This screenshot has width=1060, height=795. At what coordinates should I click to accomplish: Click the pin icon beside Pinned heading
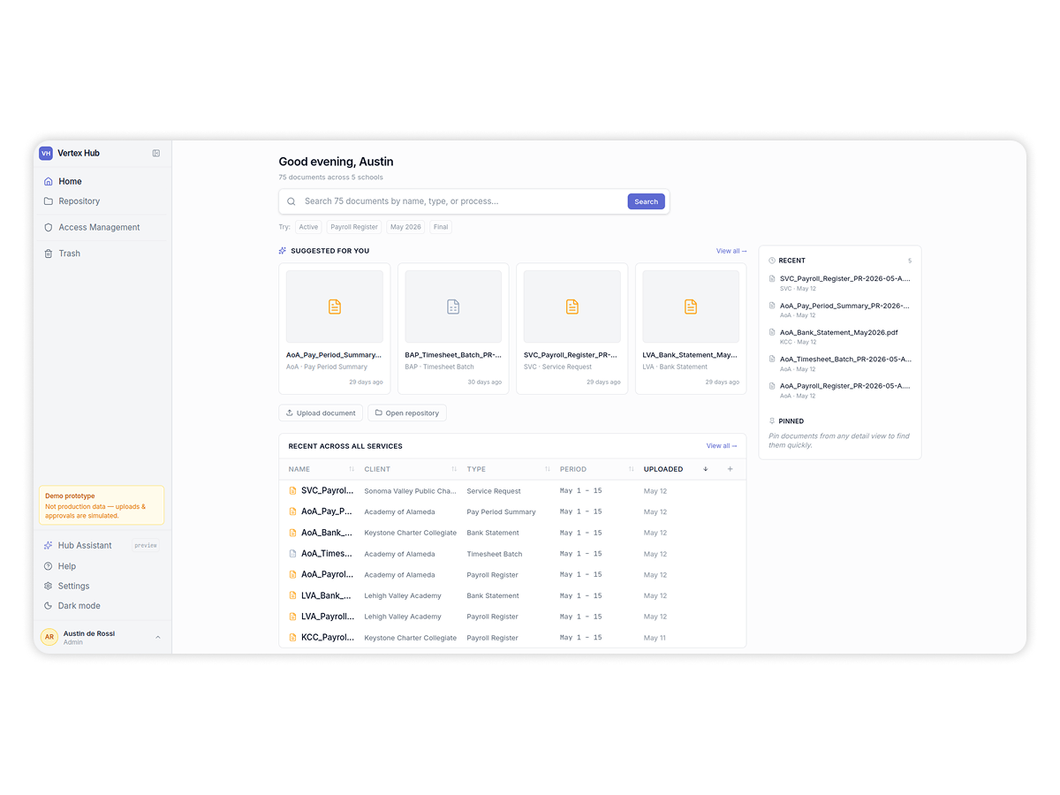tap(772, 421)
